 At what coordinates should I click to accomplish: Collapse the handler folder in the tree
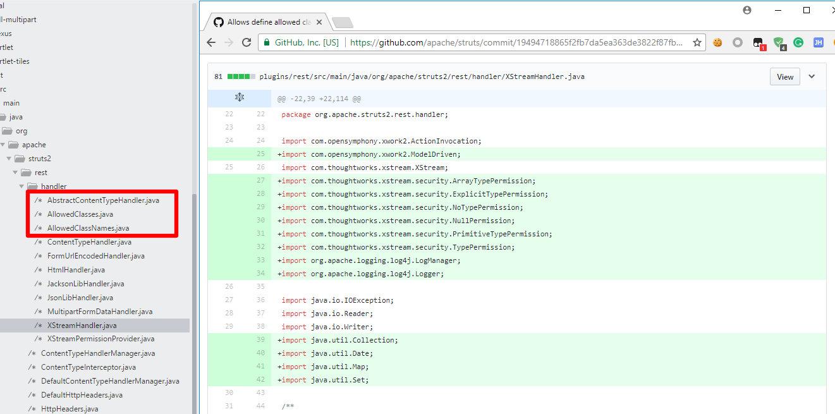[x=21, y=186]
